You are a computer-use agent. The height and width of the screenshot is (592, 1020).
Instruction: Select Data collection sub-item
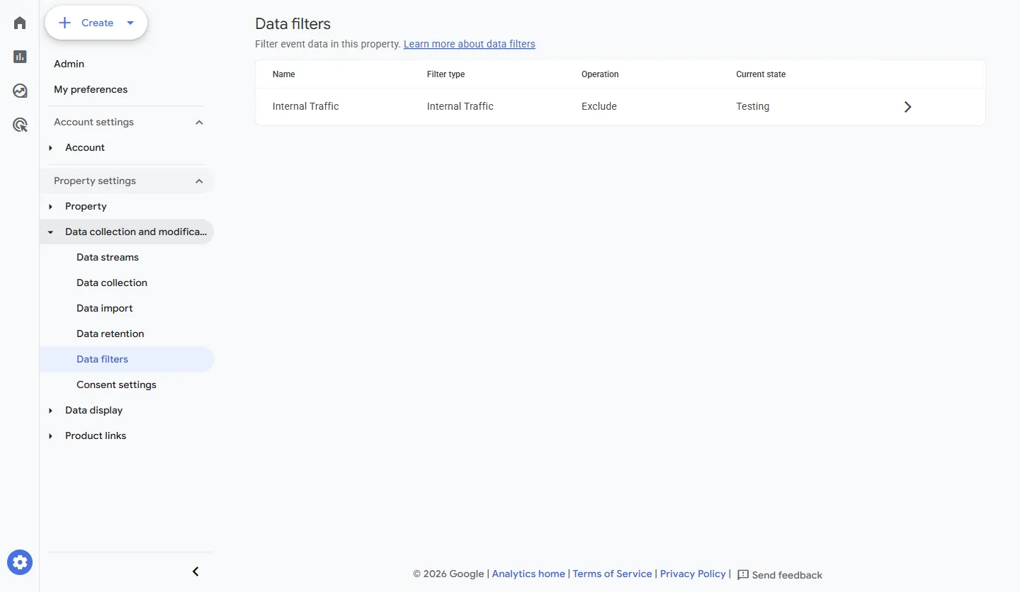click(112, 283)
